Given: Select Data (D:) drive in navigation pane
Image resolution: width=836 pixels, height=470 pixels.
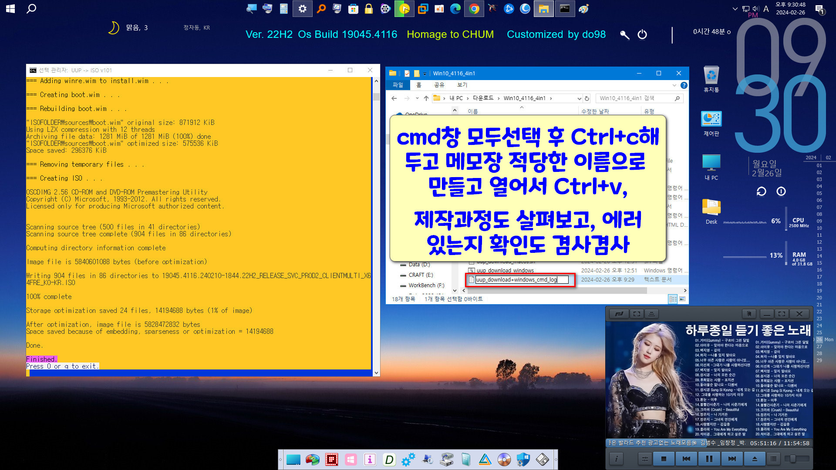Looking at the screenshot, I should (x=415, y=265).
